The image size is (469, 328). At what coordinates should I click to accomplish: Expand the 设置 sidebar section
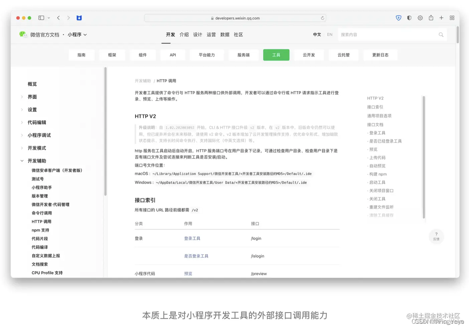tap(32, 110)
